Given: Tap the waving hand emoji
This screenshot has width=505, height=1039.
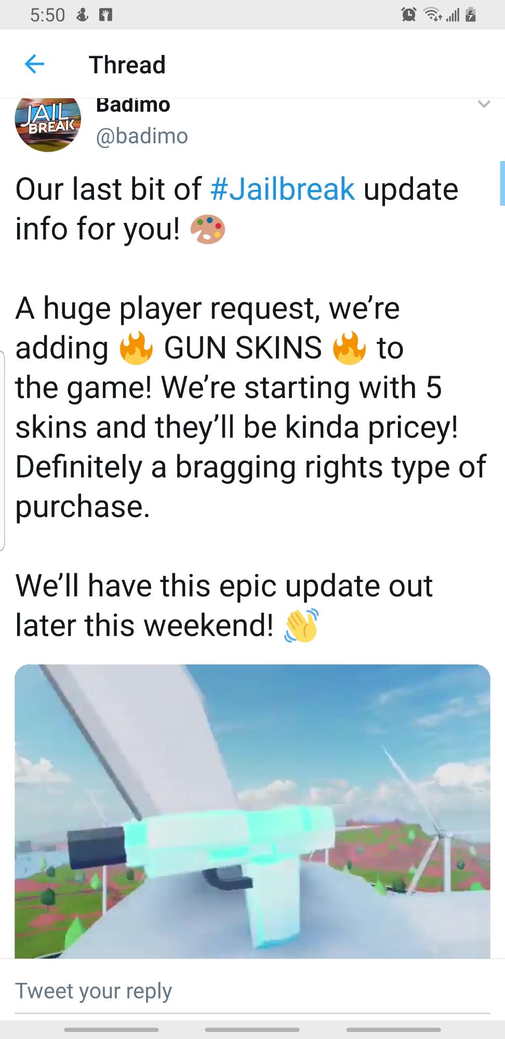Looking at the screenshot, I should [x=301, y=625].
